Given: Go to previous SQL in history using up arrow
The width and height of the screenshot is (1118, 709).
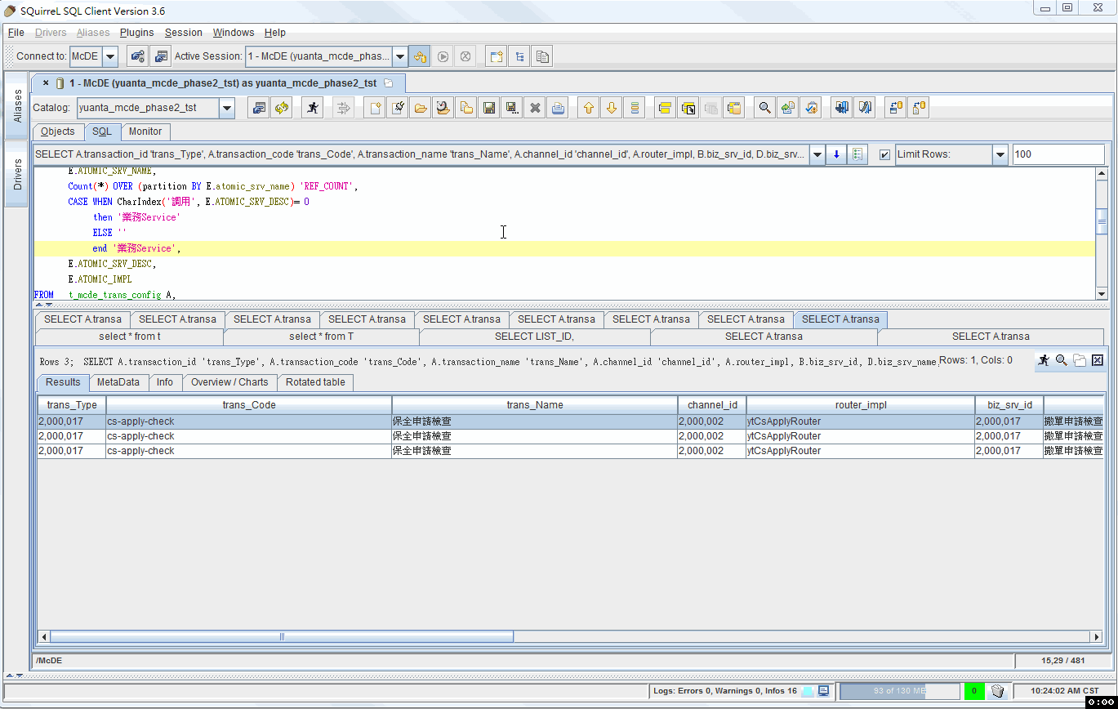Looking at the screenshot, I should [589, 107].
